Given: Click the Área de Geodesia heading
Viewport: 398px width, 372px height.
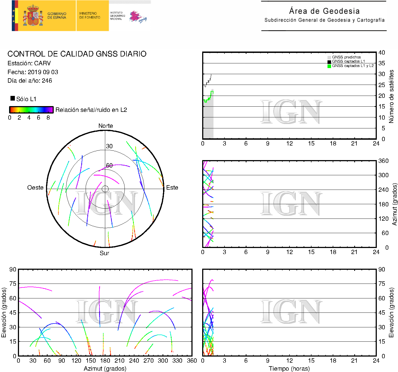Looking at the screenshot, I should point(324,11).
